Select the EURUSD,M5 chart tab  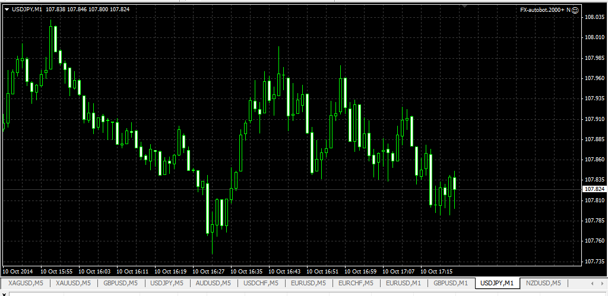[308, 283]
